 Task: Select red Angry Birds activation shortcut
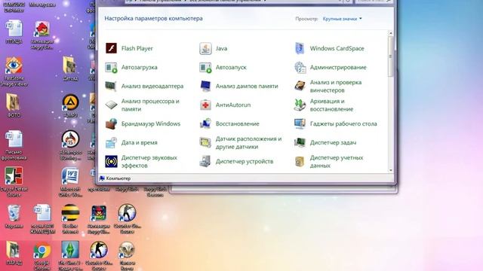coord(42,35)
